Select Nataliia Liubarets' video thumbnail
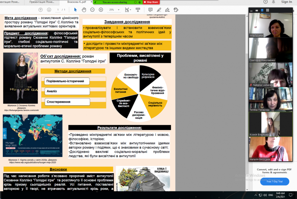Screen dimensions: 297x199 tap(271, 75)
